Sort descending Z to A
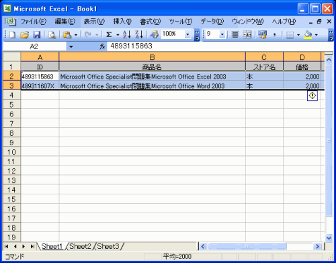 pos(139,35)
